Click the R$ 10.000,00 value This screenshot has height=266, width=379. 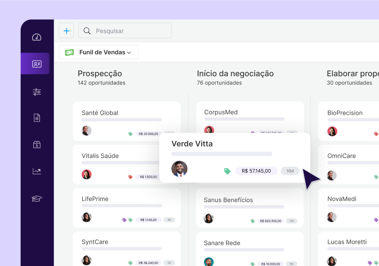(271, 264)
